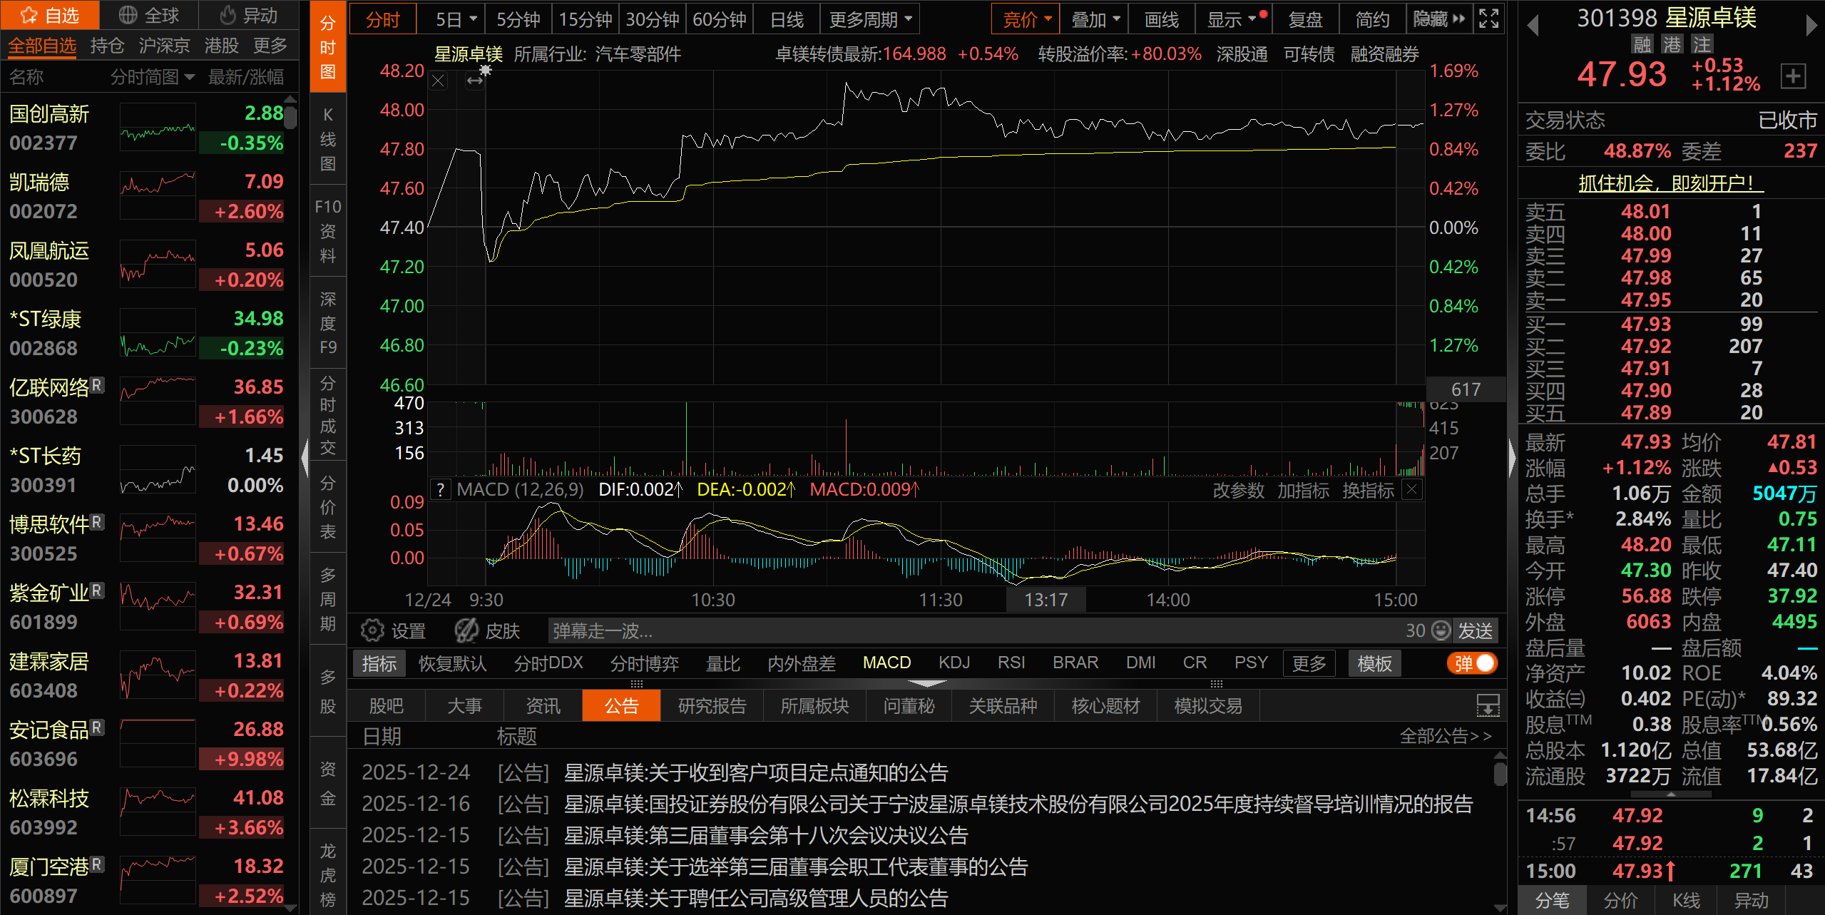Close the MACD indicator panel
This screenshot has width=1825, height=915.
(1411, 489)
